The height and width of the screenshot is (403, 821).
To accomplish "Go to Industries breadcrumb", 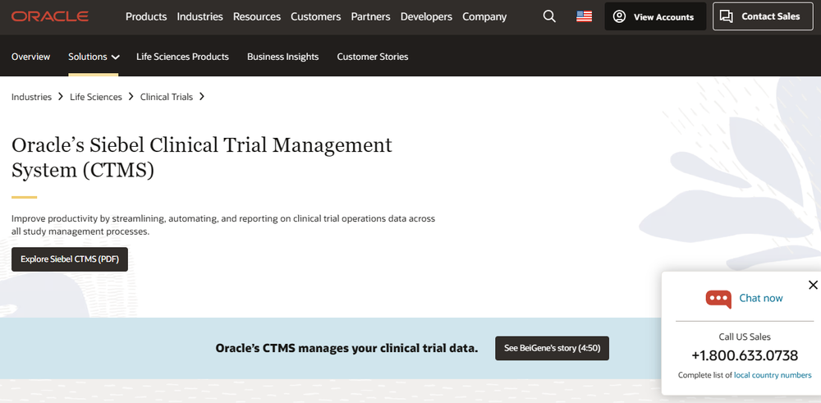I will click(31, 97).
